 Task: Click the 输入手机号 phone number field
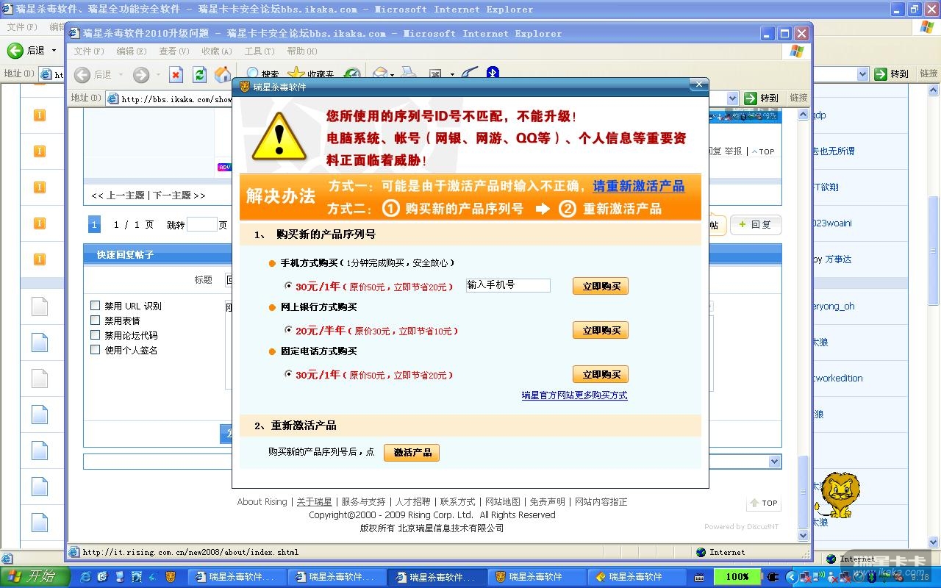(508, 285)
